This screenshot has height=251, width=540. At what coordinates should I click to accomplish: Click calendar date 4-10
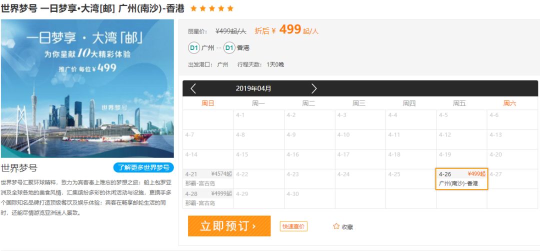pos(360,139)
